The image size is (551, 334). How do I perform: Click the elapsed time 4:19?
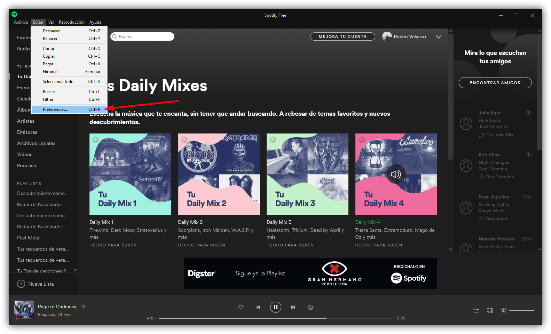(151, 318)
